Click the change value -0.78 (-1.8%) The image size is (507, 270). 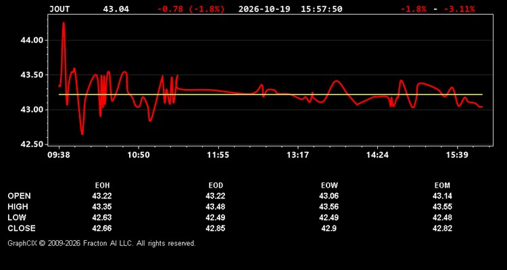click(x=191, y=9)
